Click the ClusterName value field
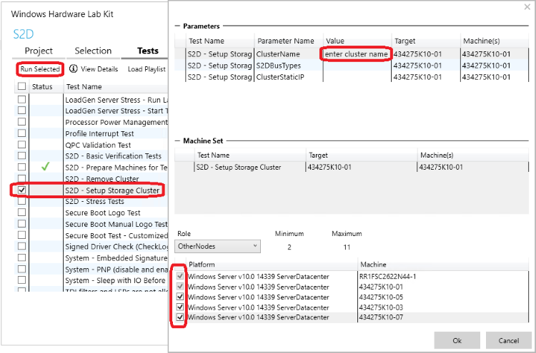 pos(356,54)
